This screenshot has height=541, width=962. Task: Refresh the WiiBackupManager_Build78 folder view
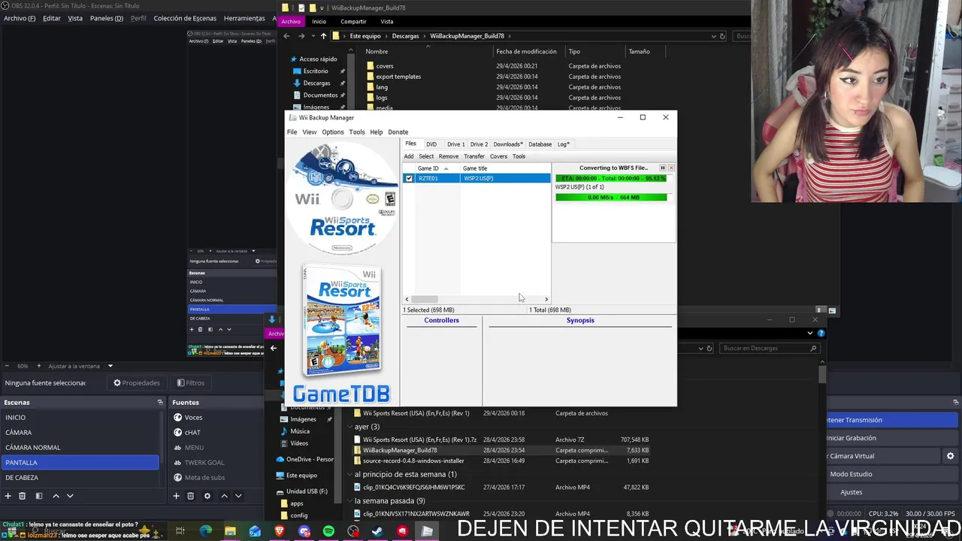click(722, 36)
